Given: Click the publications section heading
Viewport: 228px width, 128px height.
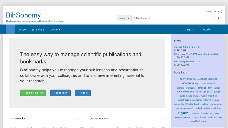Looking at the screenshot, I should pyautogui.click(x=99, y=118).
